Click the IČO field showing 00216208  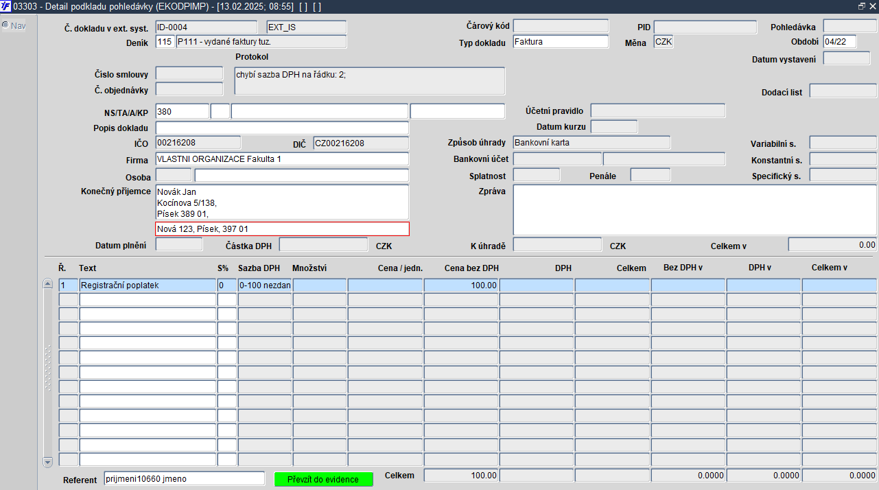point(198,143)
